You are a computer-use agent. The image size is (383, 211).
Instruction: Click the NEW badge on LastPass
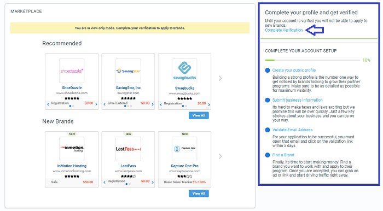click(129, 134)
